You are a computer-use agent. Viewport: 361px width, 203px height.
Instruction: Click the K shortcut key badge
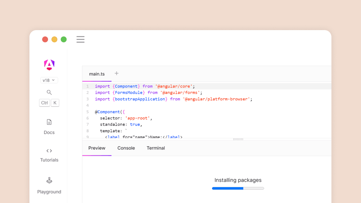[55, 103]
